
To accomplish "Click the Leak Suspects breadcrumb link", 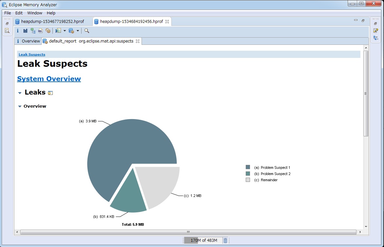I will pos(32,55).
